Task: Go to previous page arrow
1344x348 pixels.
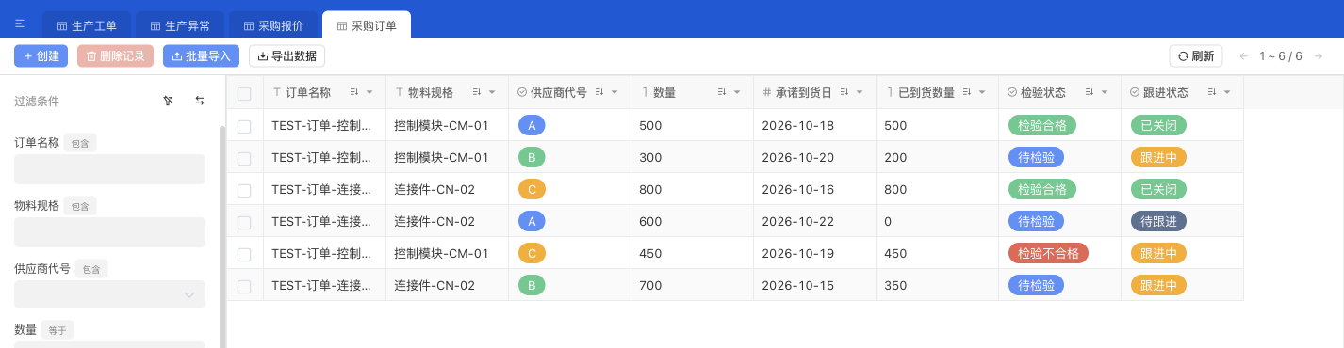Action: point(1244,56)
